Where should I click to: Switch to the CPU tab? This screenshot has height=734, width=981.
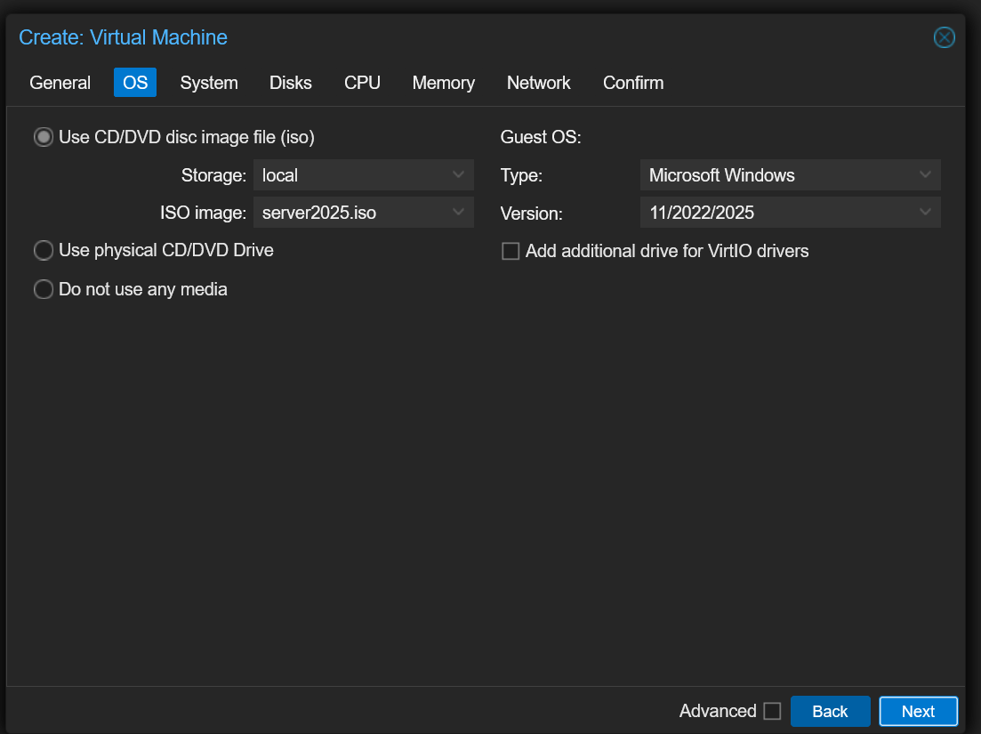pos(362,83)
